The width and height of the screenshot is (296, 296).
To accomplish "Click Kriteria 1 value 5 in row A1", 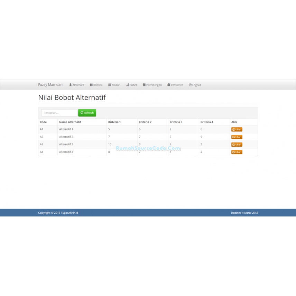I will pyautogui.click(x=109, y=129).
